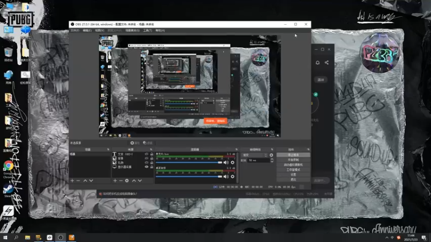The width and height of the screenshot is (431, 242).
Task: Open the Recycle Bin desktop icon
Action: pos(8,54)
